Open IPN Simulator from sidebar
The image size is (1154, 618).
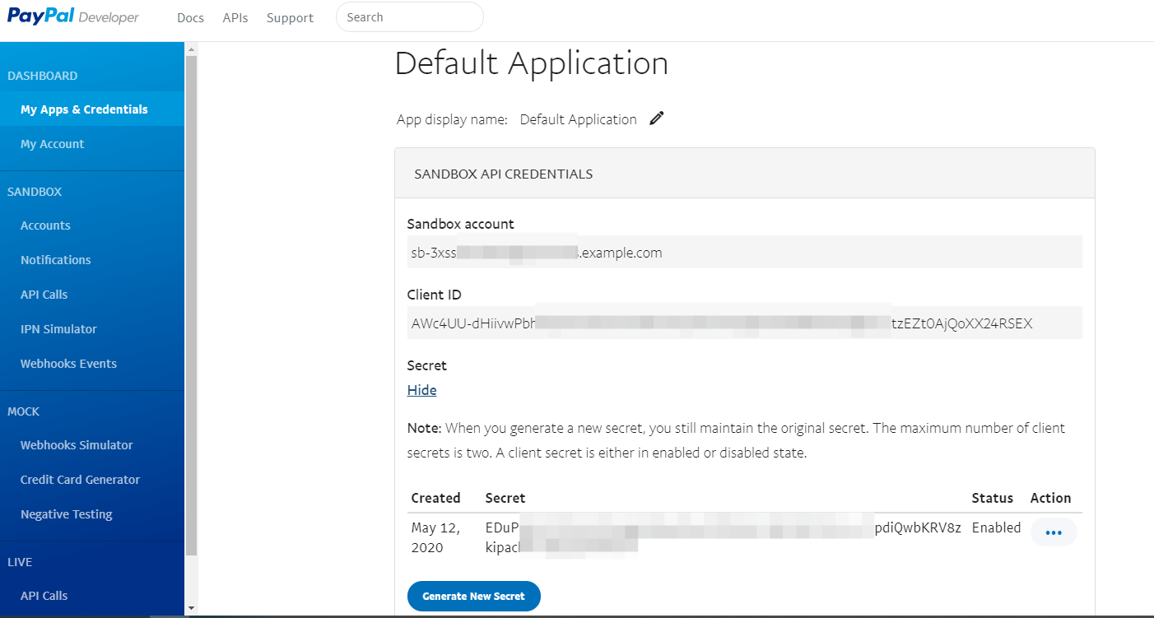pyautogui.click(x=58, y=329)
